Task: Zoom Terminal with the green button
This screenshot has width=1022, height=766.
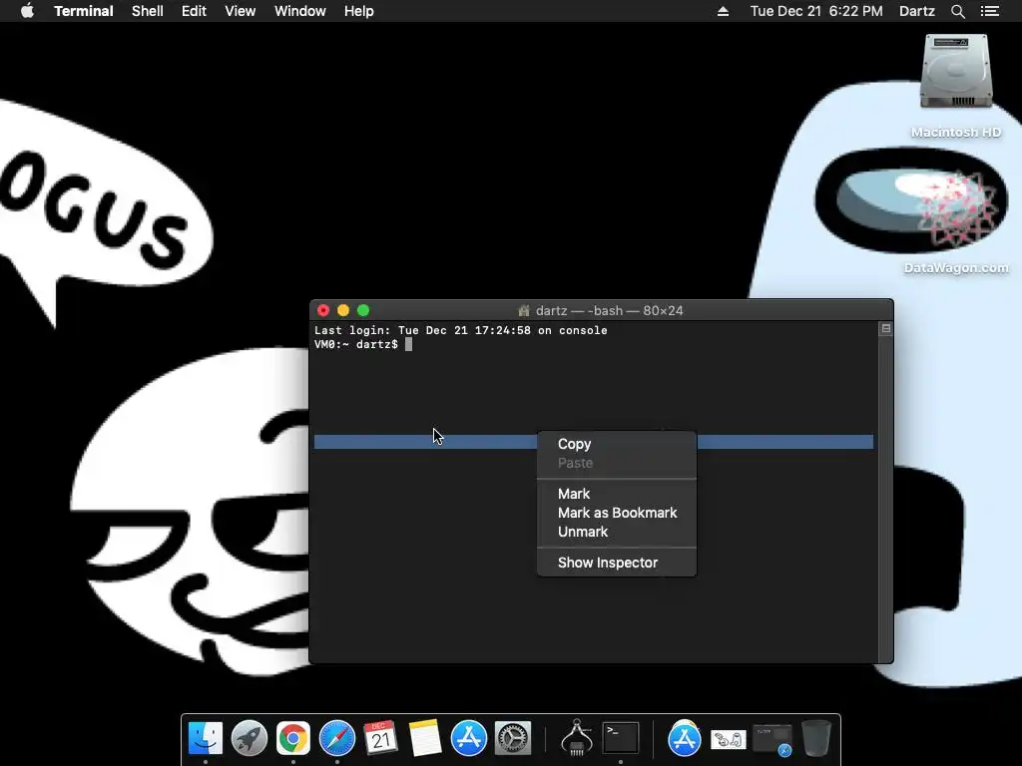Action: (x=363, y=311)
